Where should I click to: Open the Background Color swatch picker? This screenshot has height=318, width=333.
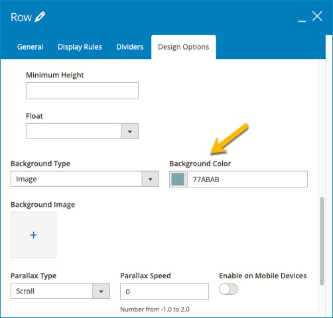pos(178,180)
